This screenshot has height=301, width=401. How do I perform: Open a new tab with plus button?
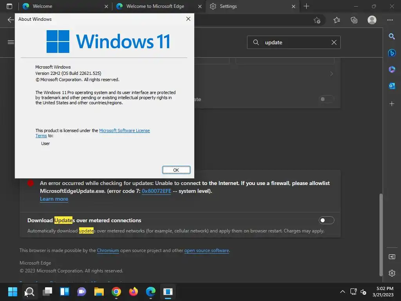306,6
